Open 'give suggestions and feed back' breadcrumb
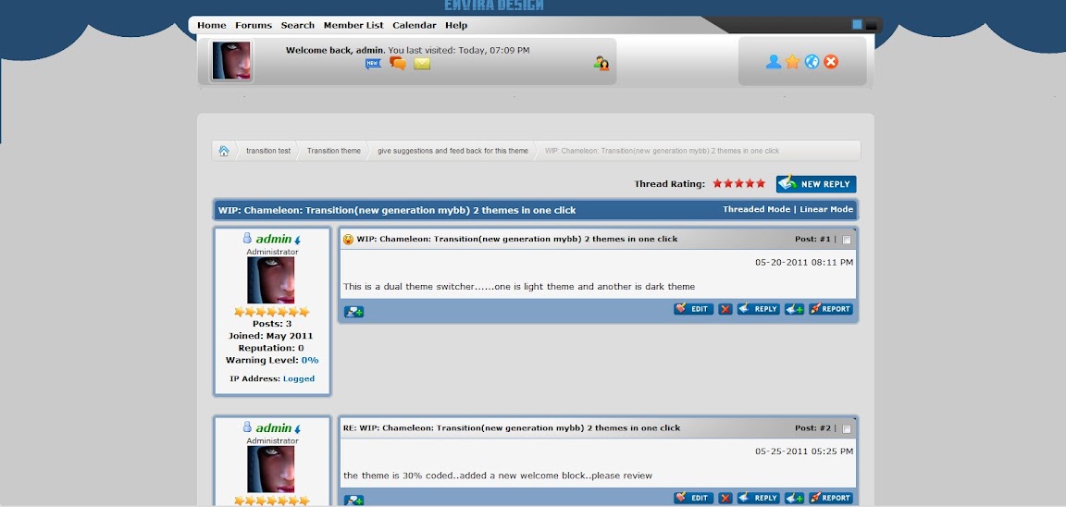The image size is (1066, 507). [x=452, y=151]
